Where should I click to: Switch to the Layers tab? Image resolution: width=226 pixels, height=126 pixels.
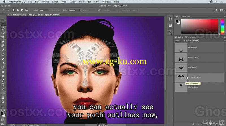178,40
